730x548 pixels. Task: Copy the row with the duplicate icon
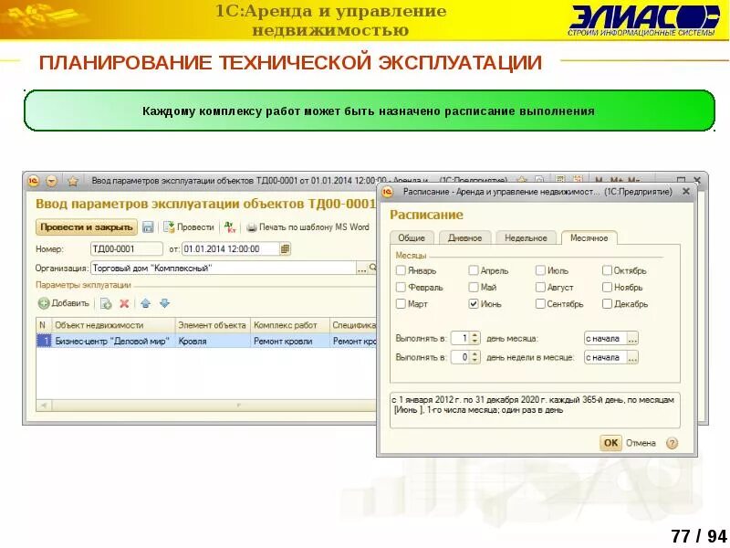click(x=106, y=304)
